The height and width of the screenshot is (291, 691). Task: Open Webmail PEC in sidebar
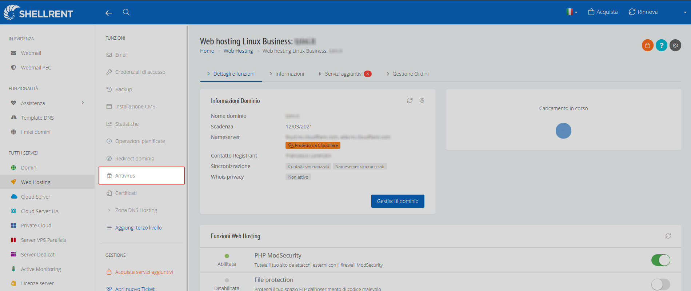tap(36, 68)
